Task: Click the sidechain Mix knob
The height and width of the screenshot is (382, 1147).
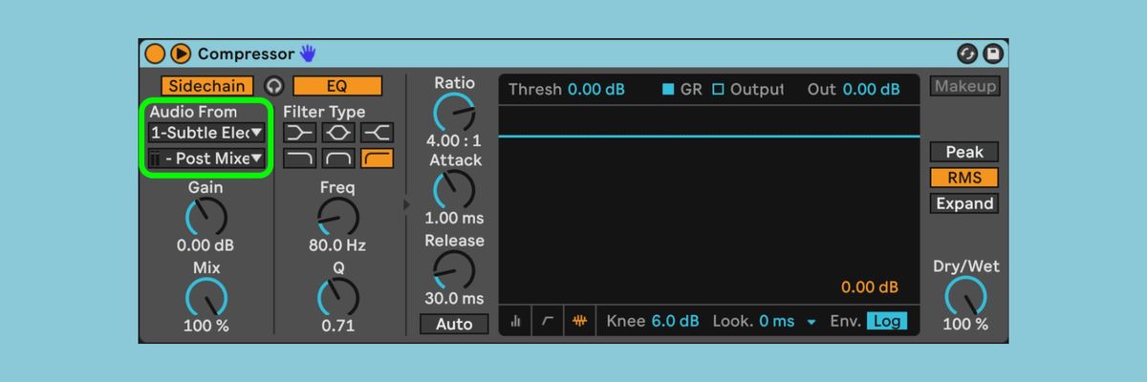Action: (x=206, y=298)
